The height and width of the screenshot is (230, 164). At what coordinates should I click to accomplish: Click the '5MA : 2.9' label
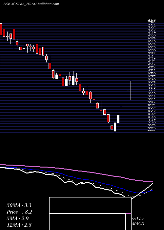[x=18, y=218]
